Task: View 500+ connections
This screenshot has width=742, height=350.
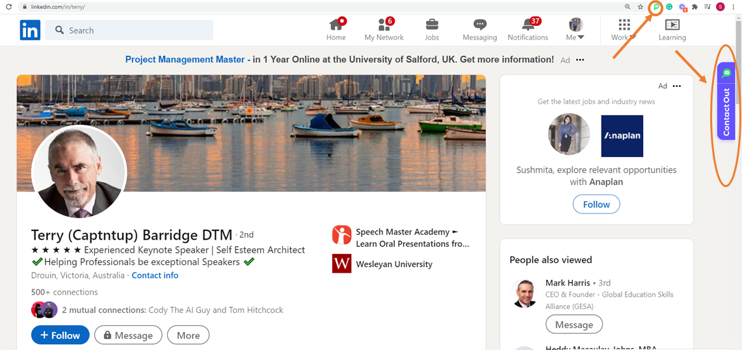Action: coord(64,292)
